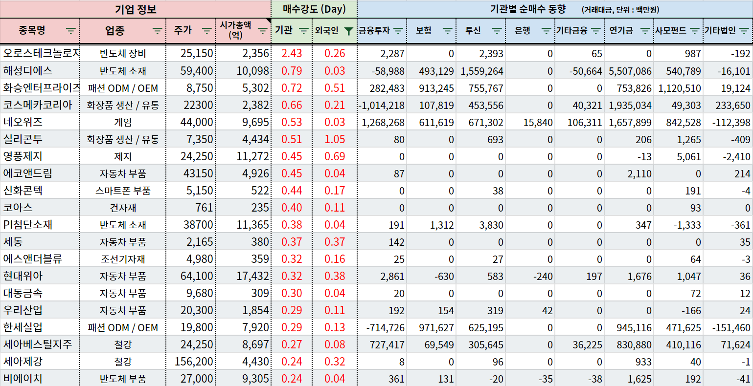Open the filter icon for 투신 column
Screen dimensions: 753x386
point(497,31)
